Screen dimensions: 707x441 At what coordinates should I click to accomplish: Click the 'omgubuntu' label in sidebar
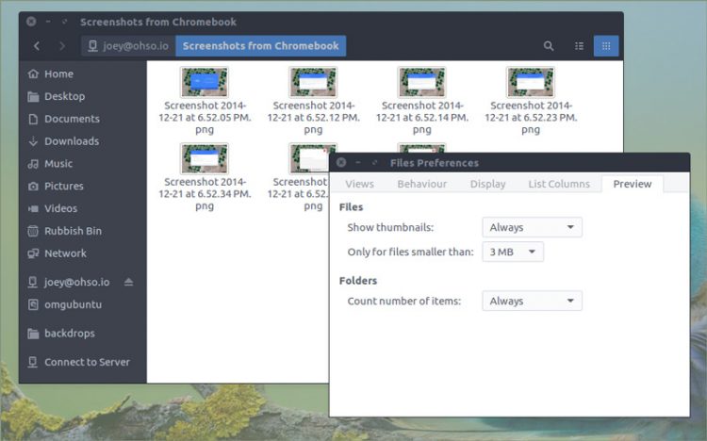pyautogui.click(x=73, y=304)
